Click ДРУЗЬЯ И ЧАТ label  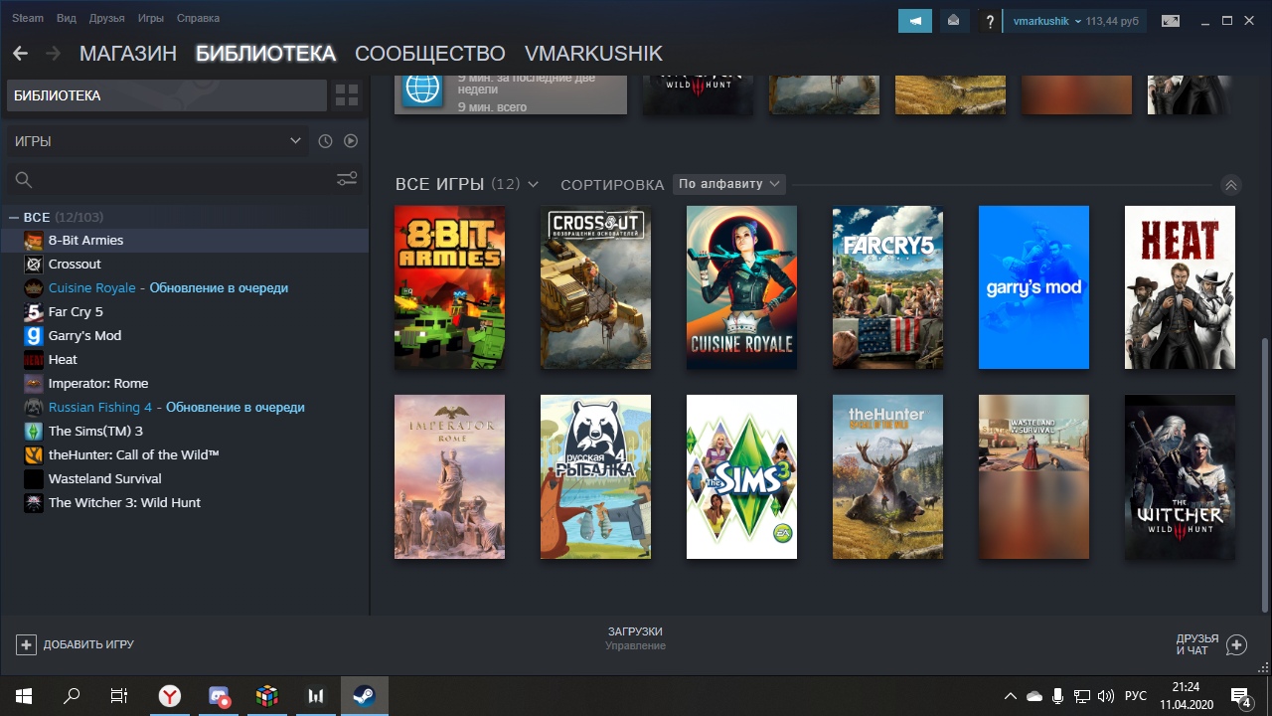(x=1196, y=644)
